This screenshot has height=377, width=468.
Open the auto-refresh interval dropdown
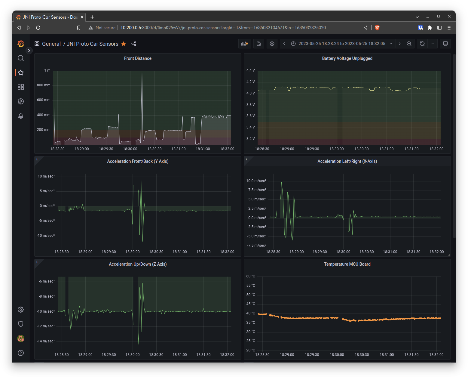(x=433, y=44)
